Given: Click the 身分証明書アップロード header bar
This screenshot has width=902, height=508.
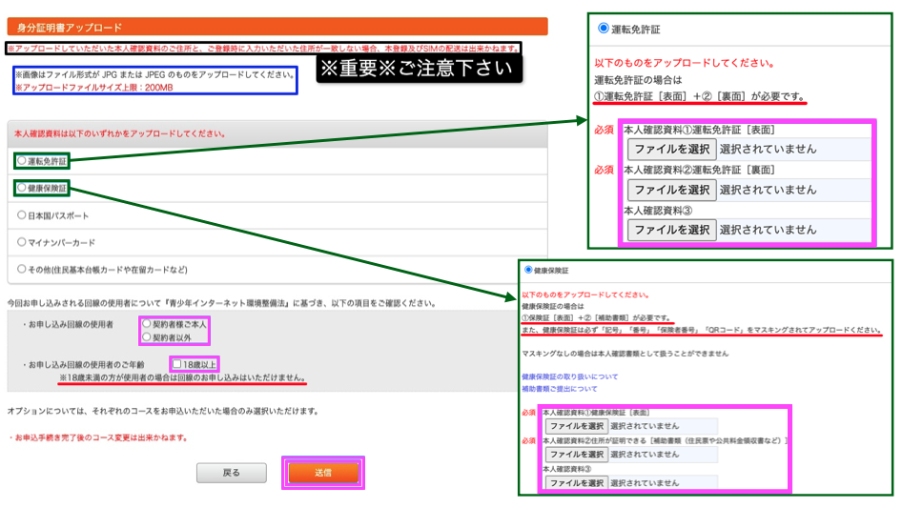Looking at the screenshot, I should click(x=277, y=27).
